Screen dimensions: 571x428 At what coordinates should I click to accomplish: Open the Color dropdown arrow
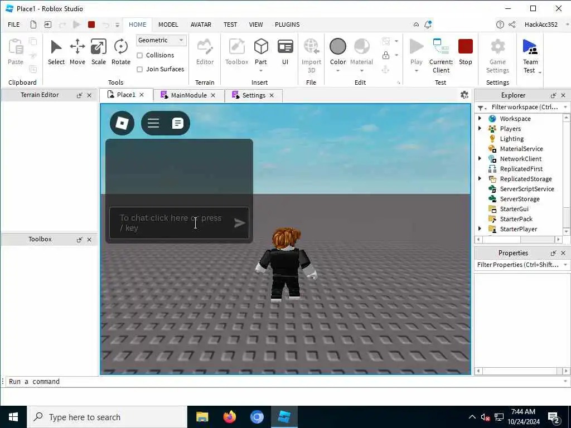point(337,71)
